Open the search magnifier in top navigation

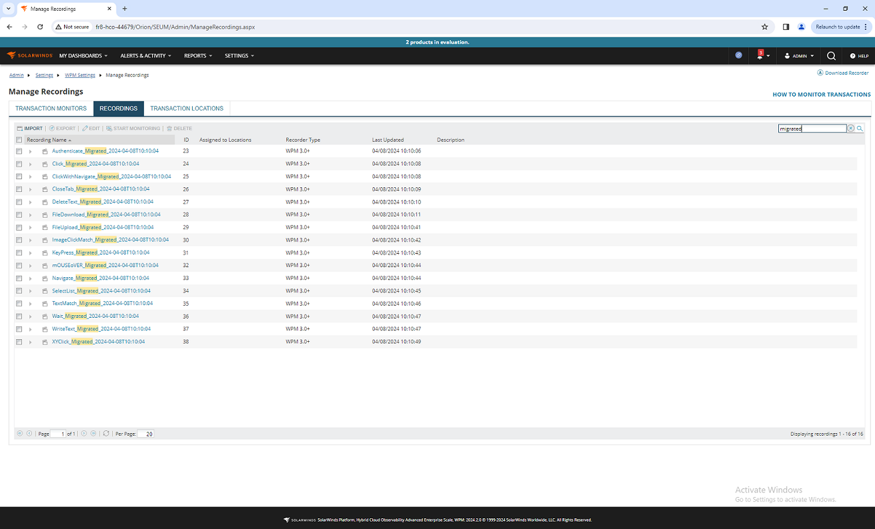click(831, 55)
